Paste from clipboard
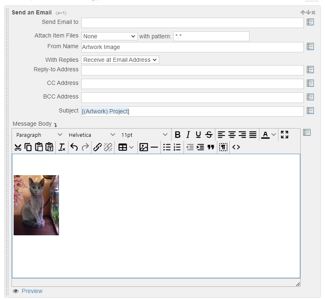The width and height of the screenshot is (325, 300). click(39, 148)
